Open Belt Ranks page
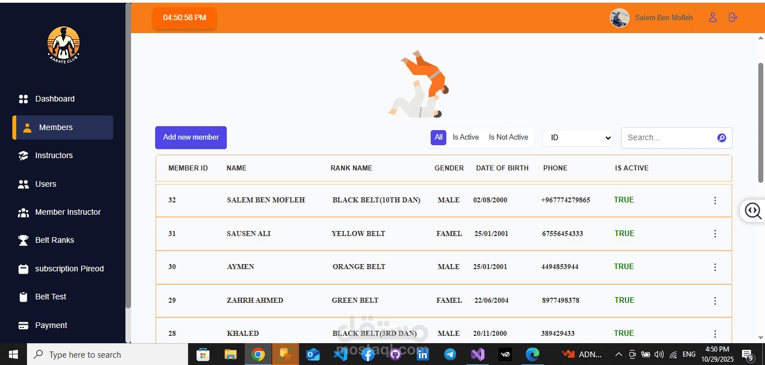765x365 pixels. point(54,240)
